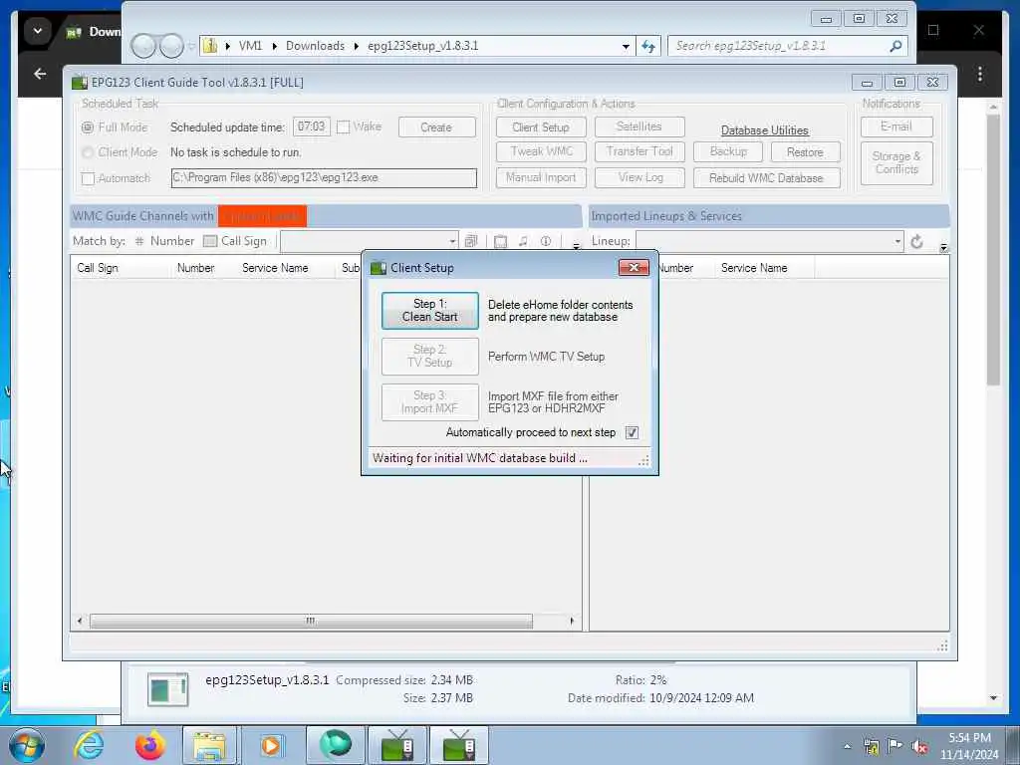Click the info circle icon in channel toolbar
Screen dimensions: 1020x765
coord(546,241)
